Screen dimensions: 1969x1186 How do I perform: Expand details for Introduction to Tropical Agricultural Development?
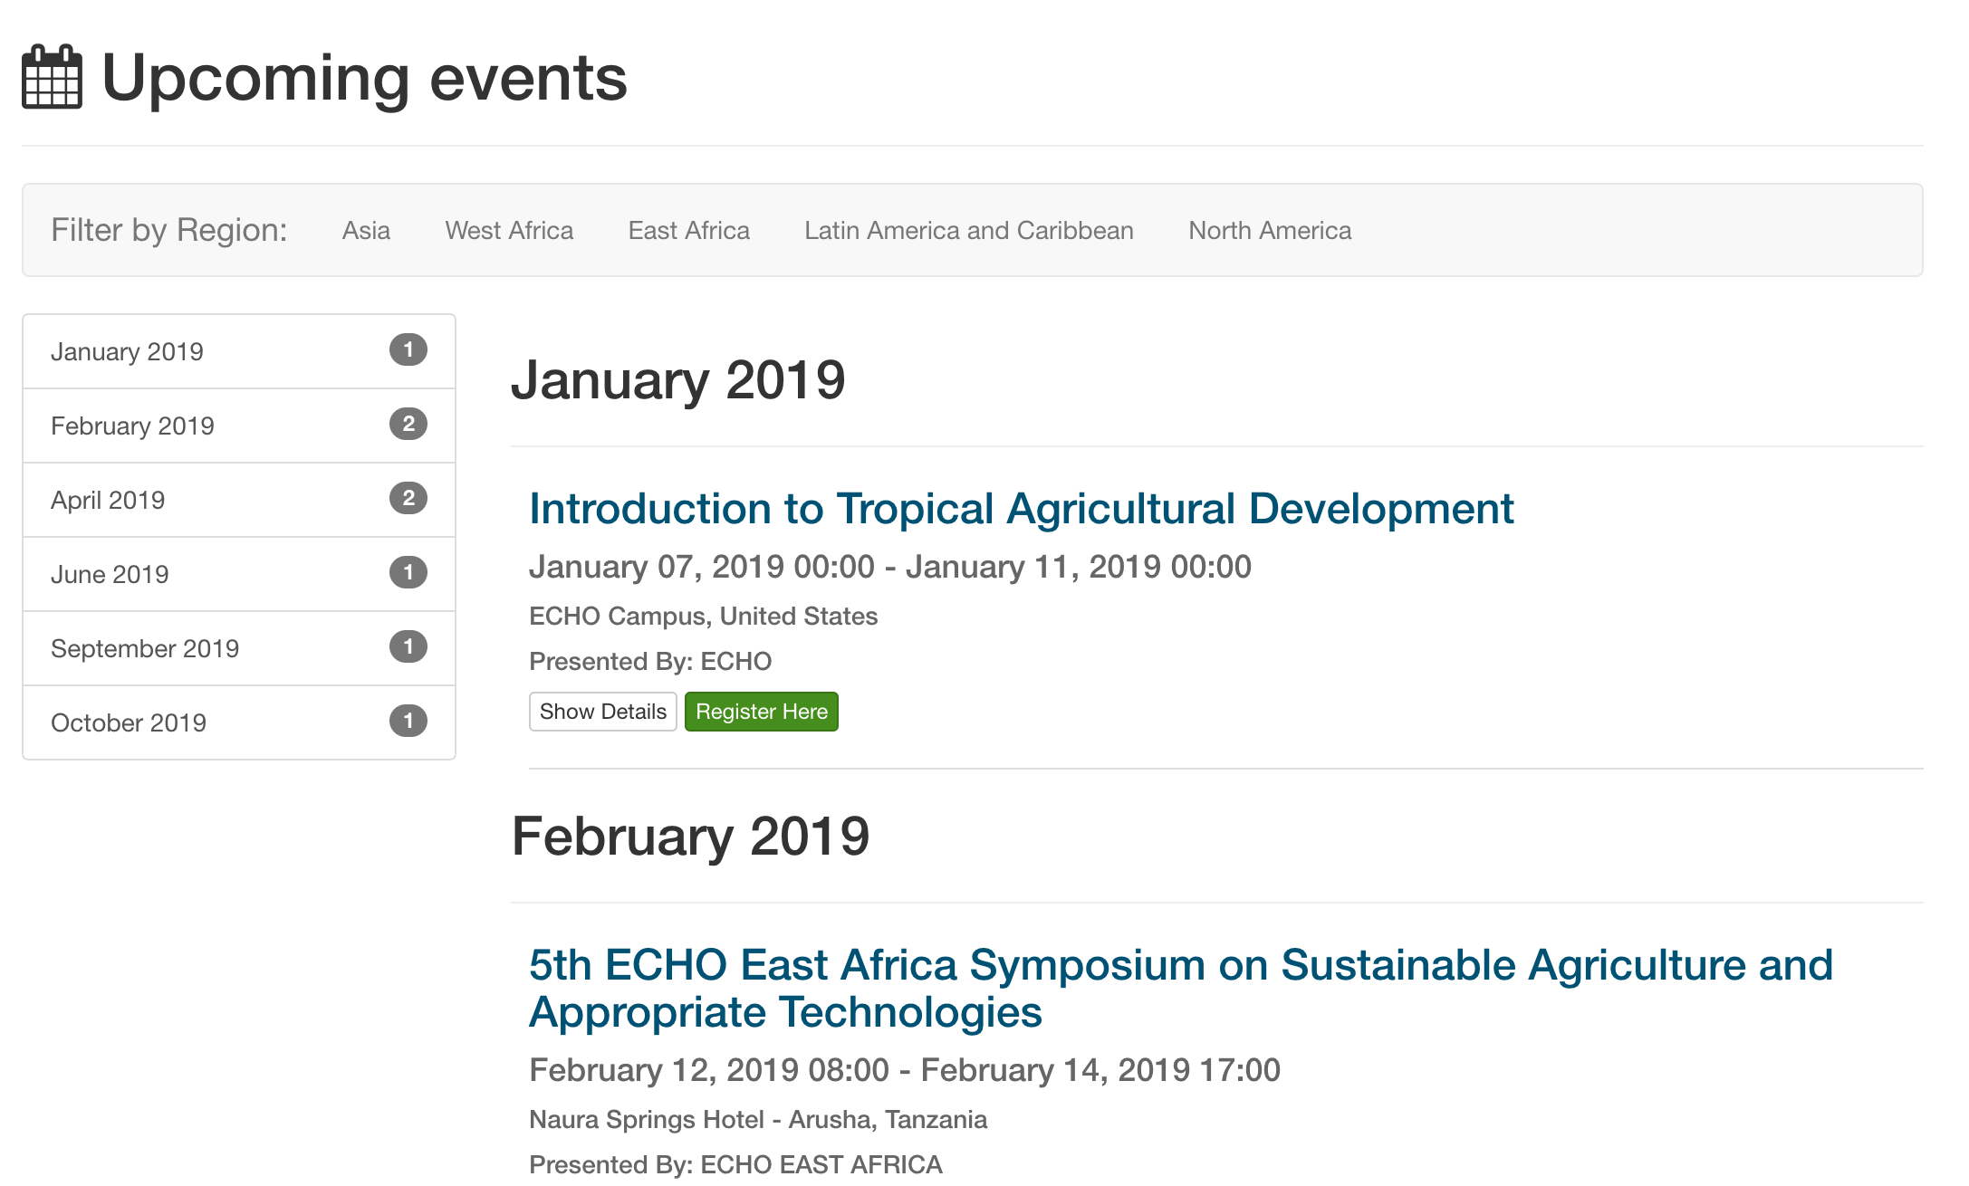(x=602, y=712)
